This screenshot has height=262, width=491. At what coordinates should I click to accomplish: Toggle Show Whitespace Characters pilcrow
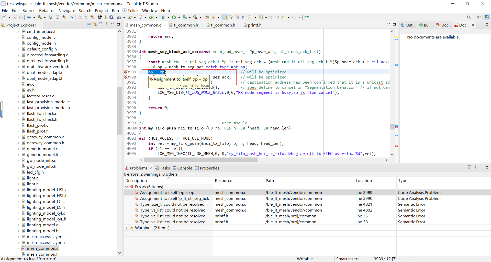click(x=243, y=17)
